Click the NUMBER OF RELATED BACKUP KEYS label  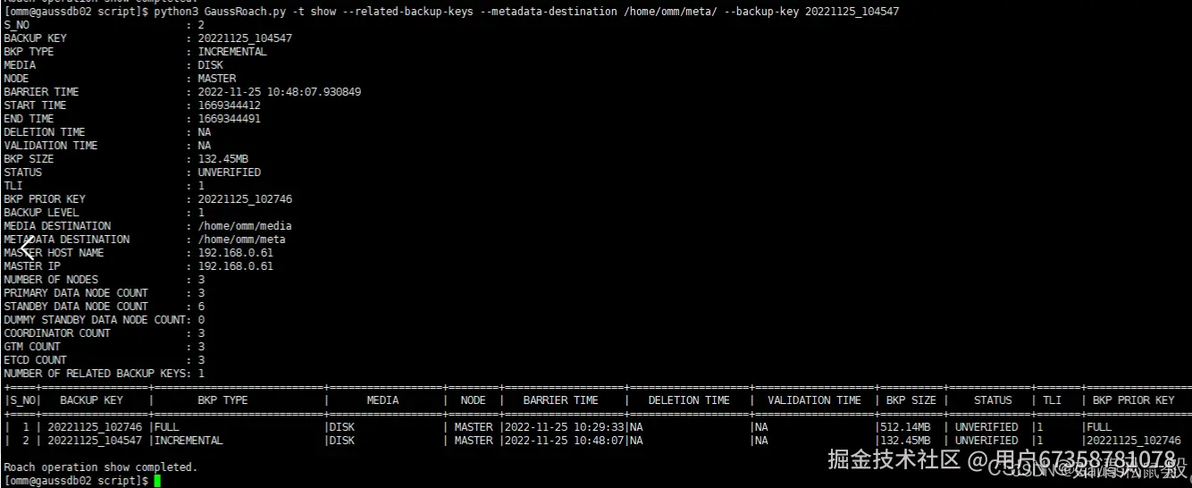pos(95,374)
